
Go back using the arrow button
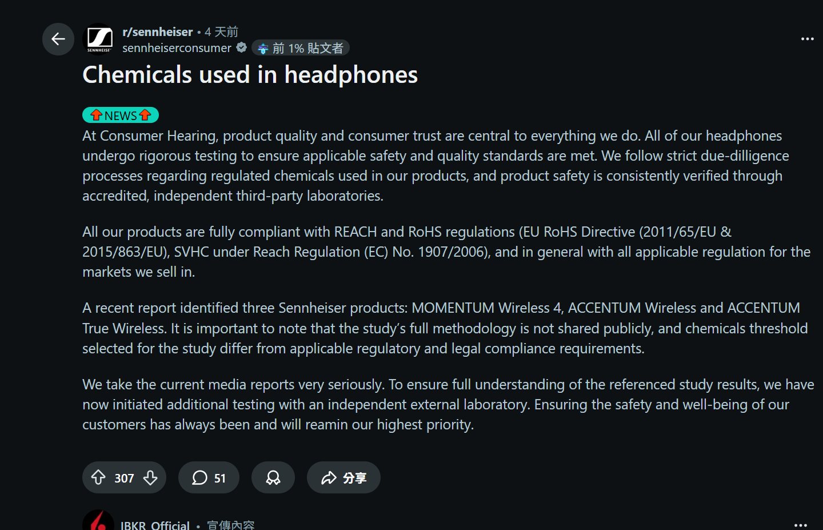[x=58, y=39]
